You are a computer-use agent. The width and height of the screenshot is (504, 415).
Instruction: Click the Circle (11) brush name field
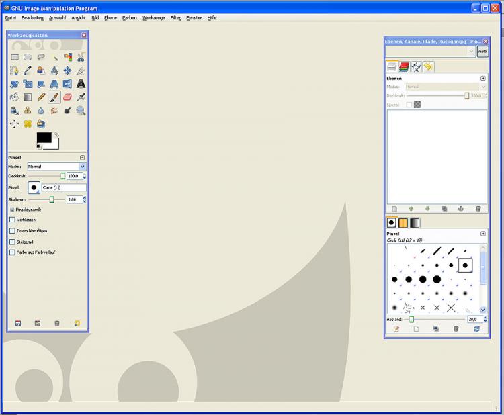tap(64, 187)
